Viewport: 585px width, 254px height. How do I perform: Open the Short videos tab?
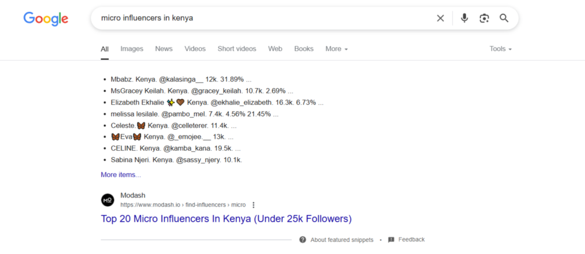(237, 49)
